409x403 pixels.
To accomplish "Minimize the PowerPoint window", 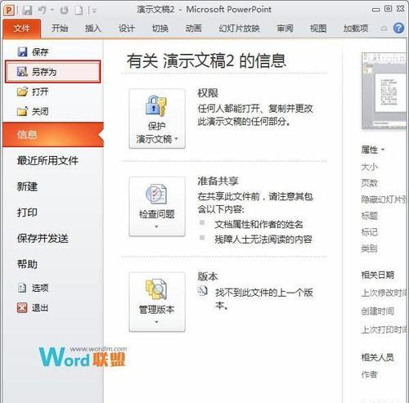I will click(376, 10).
